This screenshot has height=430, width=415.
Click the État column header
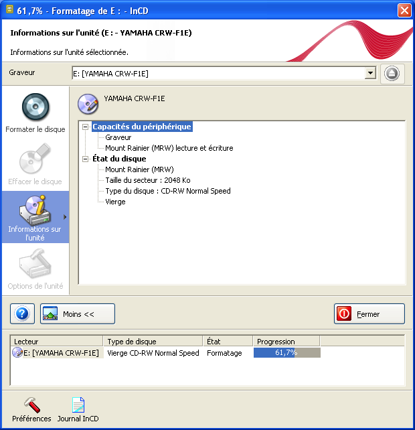[228, 342]
